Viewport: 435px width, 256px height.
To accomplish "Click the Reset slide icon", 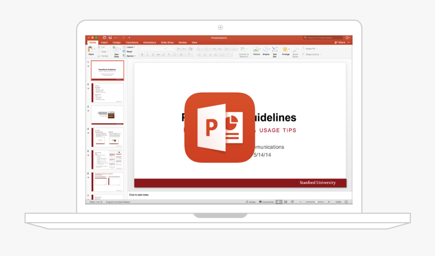I will [x=124, y=52].
